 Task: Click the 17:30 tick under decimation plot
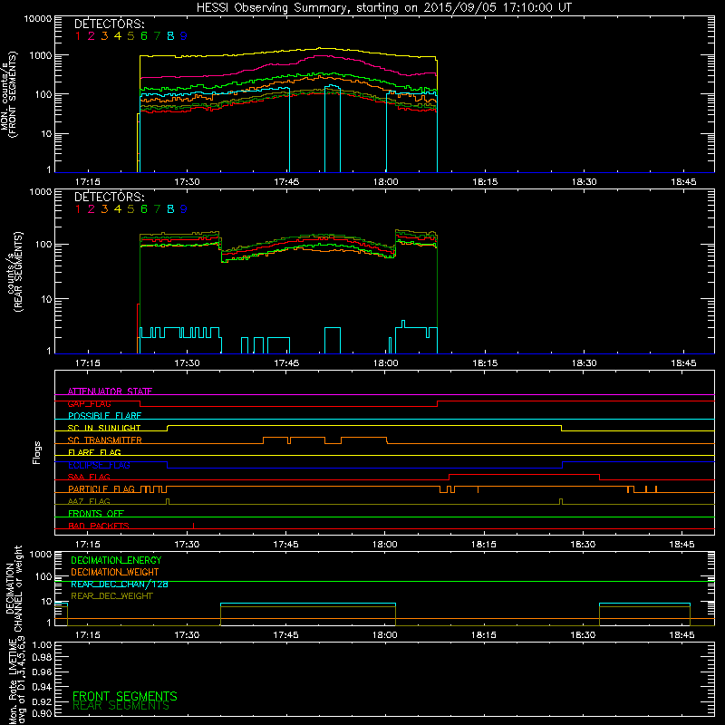[x=188, y=635]
